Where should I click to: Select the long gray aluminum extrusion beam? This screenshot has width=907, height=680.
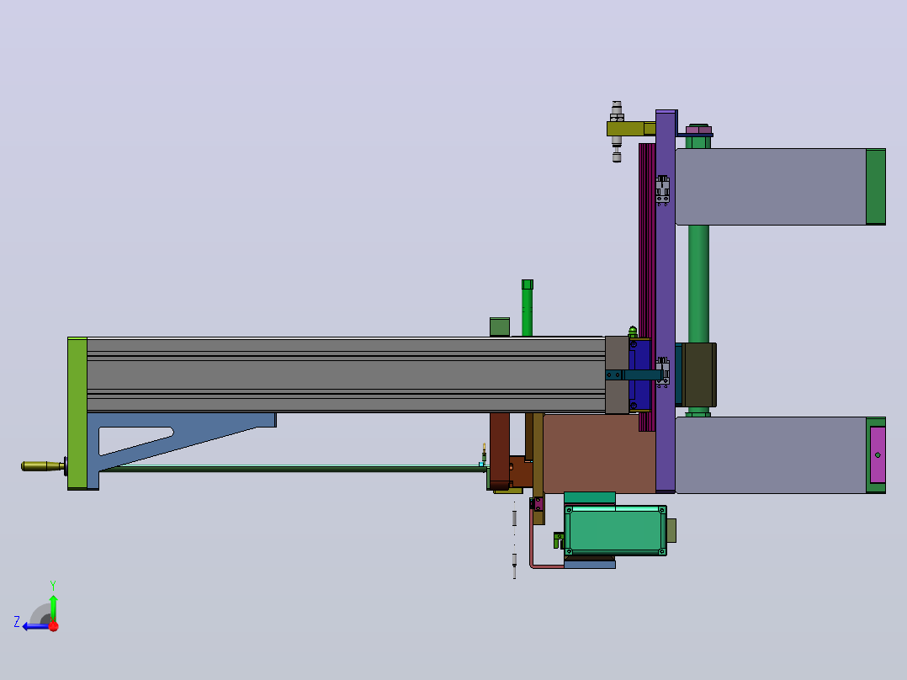(346, 375)
